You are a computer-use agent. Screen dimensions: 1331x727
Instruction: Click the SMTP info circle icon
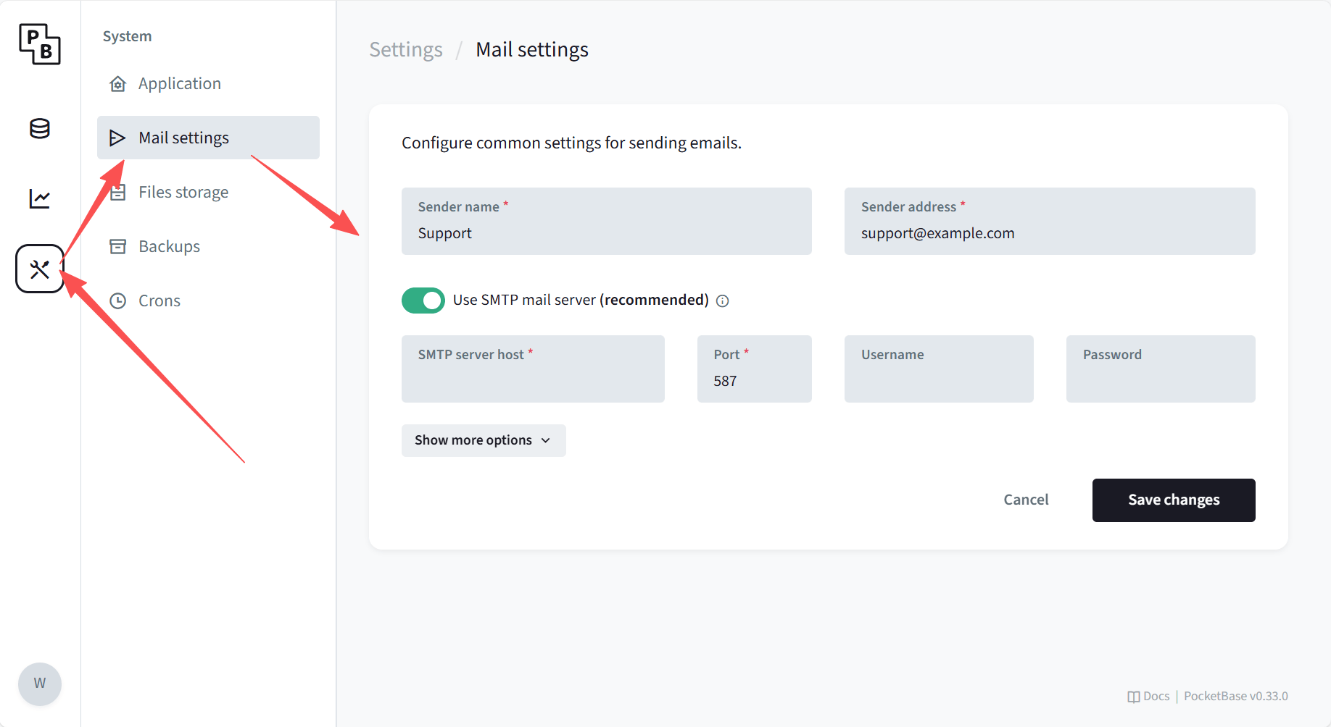(x=722, y=301)
